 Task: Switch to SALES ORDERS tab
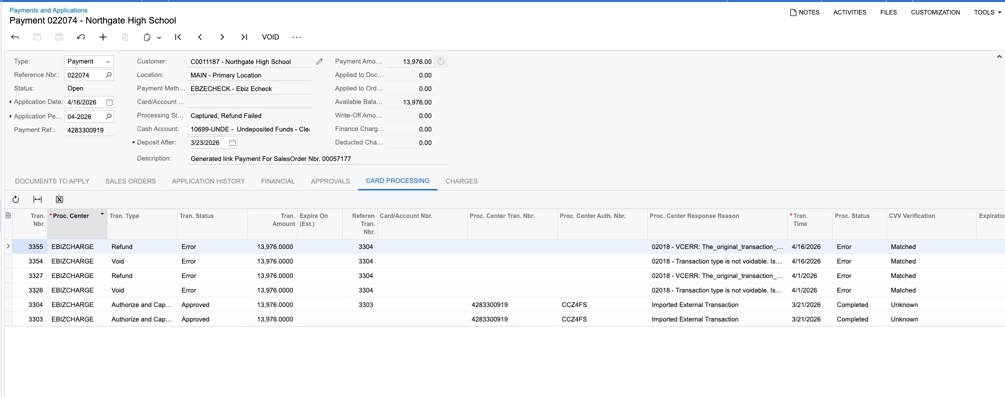point(131,181)
